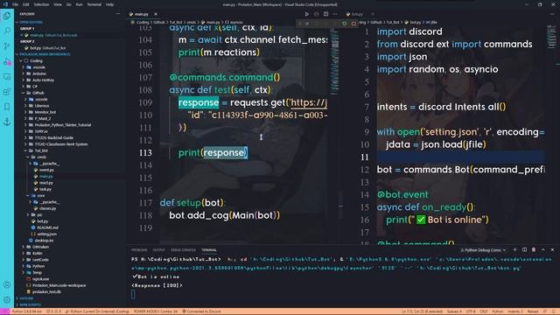Click the UTF-8 encoding status item

[471, 311]
